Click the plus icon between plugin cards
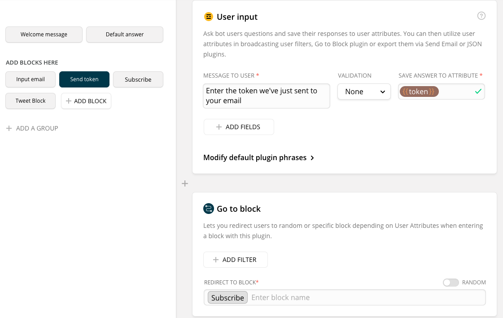The width and height of the screenshot is (503, 318). coord(185,183)
